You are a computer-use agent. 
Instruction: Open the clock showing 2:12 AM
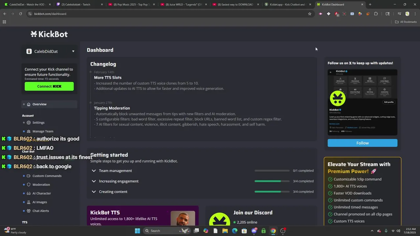[x=410, y=231]
